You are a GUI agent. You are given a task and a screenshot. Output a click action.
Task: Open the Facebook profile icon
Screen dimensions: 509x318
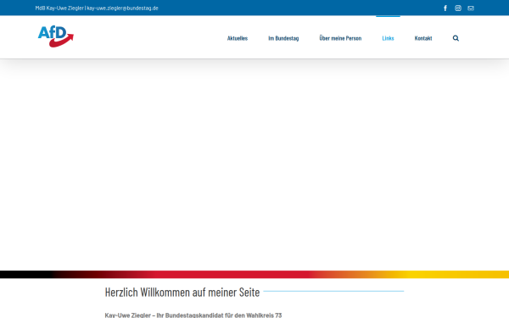click(445, 8)
